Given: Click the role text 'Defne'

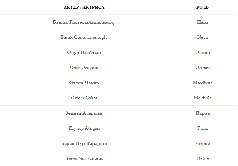Looking at the screenshot, I should click(202, 158).
